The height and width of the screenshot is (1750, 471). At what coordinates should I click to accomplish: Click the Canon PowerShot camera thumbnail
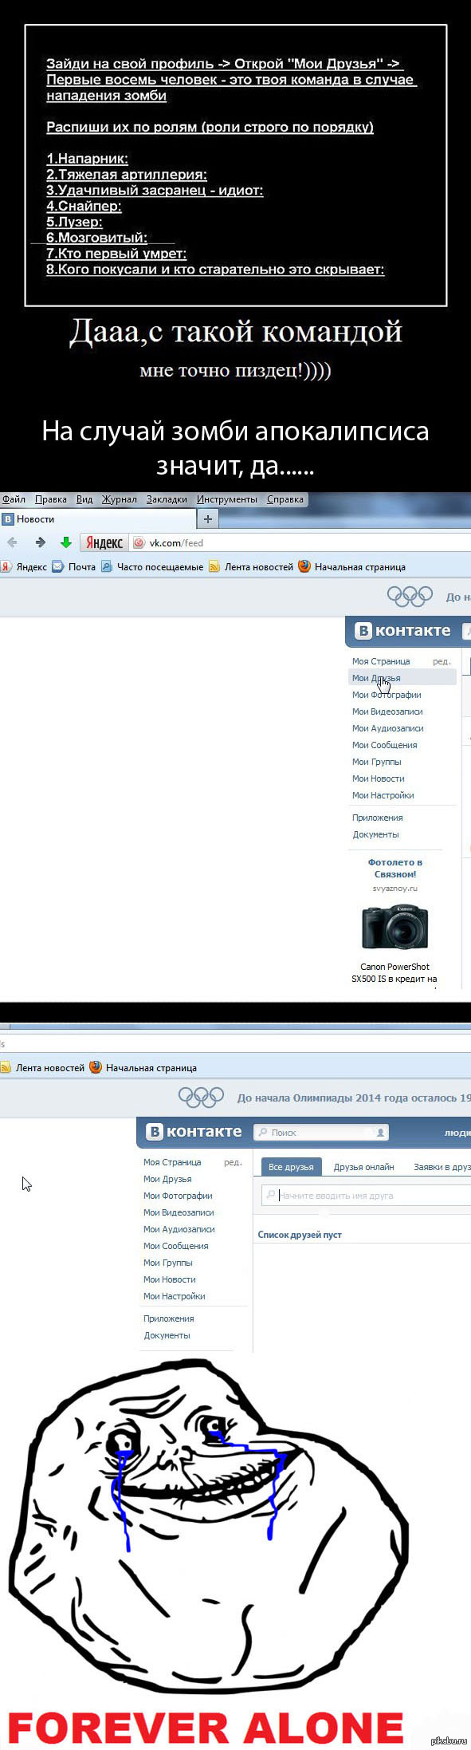pyautogui.click(x=395, y=927)
